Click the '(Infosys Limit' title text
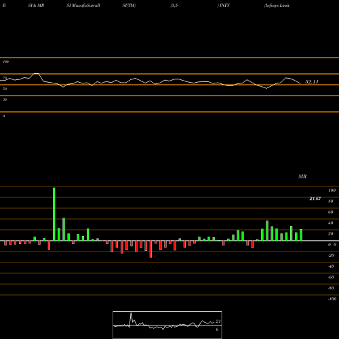 pyautogui.click(x=277, y=5)
